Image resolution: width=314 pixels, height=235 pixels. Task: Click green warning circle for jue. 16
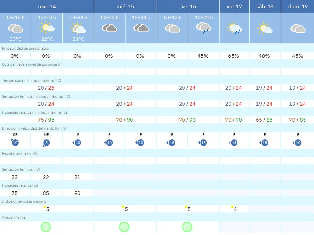pyautogui.click(x=187, y=227)
